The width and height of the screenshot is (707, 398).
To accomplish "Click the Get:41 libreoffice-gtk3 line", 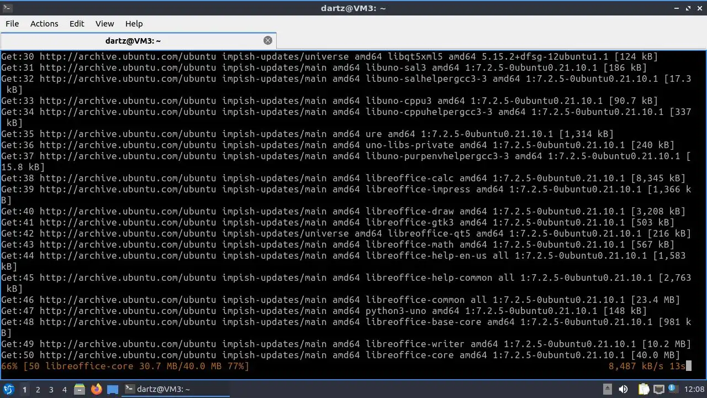I will (337, 222).
